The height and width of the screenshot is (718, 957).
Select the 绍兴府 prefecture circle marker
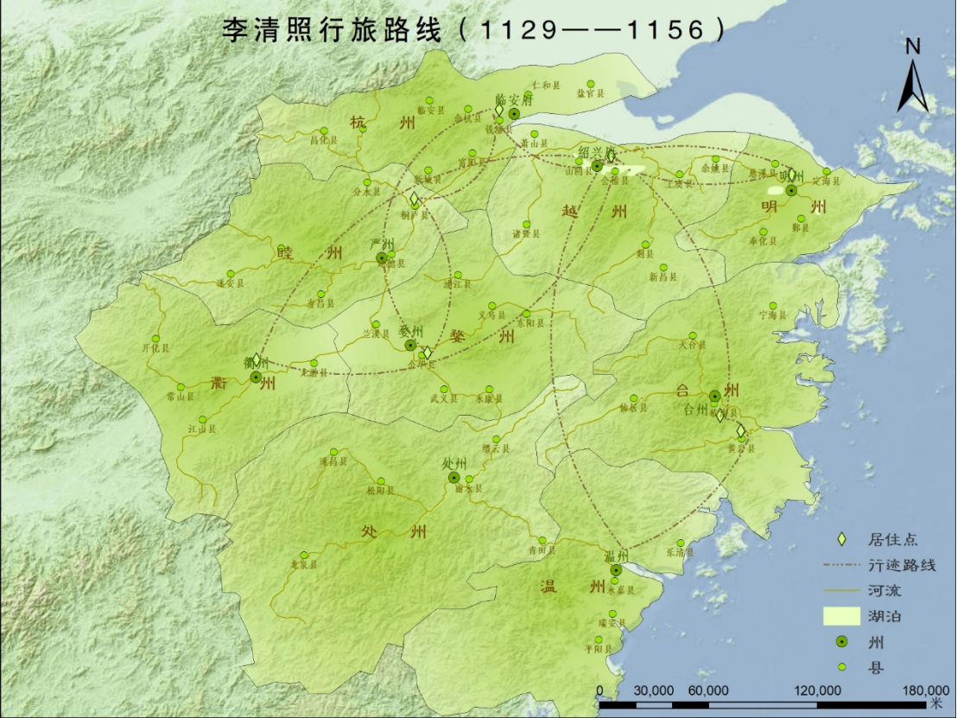point(596,166)
